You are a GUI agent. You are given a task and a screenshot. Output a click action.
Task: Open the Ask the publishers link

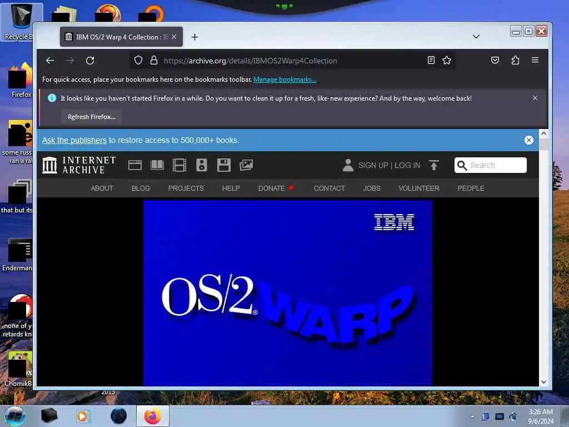[x=74, y=140]
